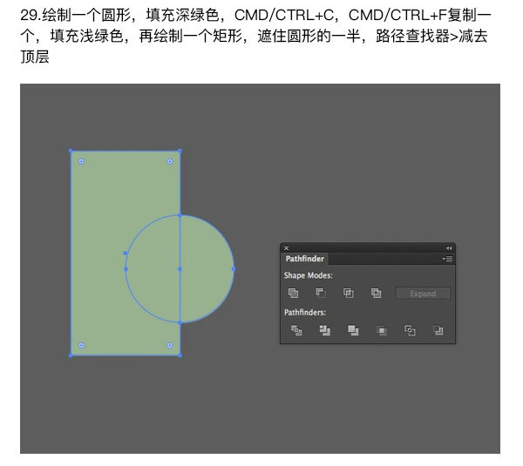Click the 'Shape Modes:' label
This screenshot has height=466, width=523.
309,275
